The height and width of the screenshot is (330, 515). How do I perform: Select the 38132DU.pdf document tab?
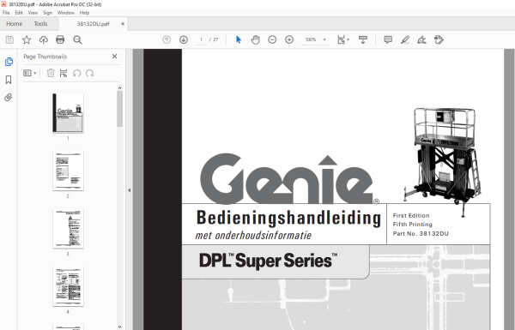click(x=93, y=24)
